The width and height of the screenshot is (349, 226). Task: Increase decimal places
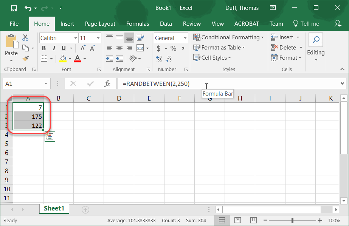tap(158, 58)
